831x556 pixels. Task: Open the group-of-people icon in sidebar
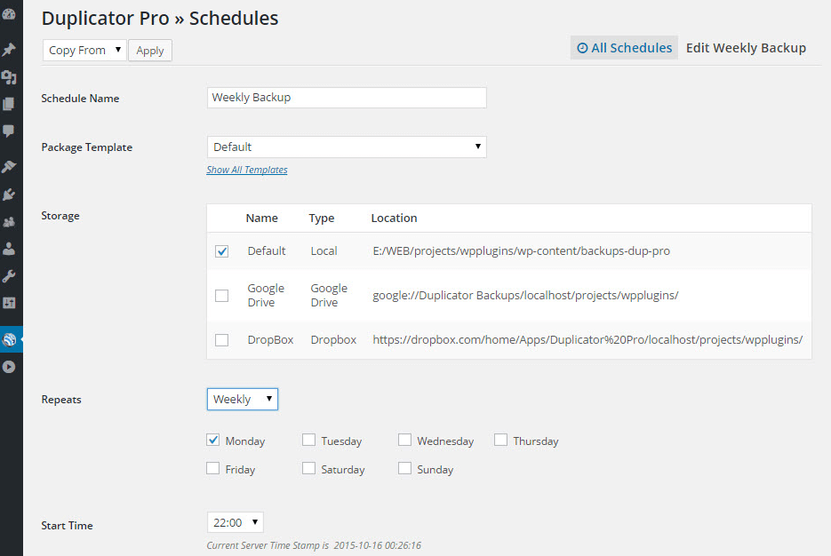pyautogui.click(x=9, y=222)
